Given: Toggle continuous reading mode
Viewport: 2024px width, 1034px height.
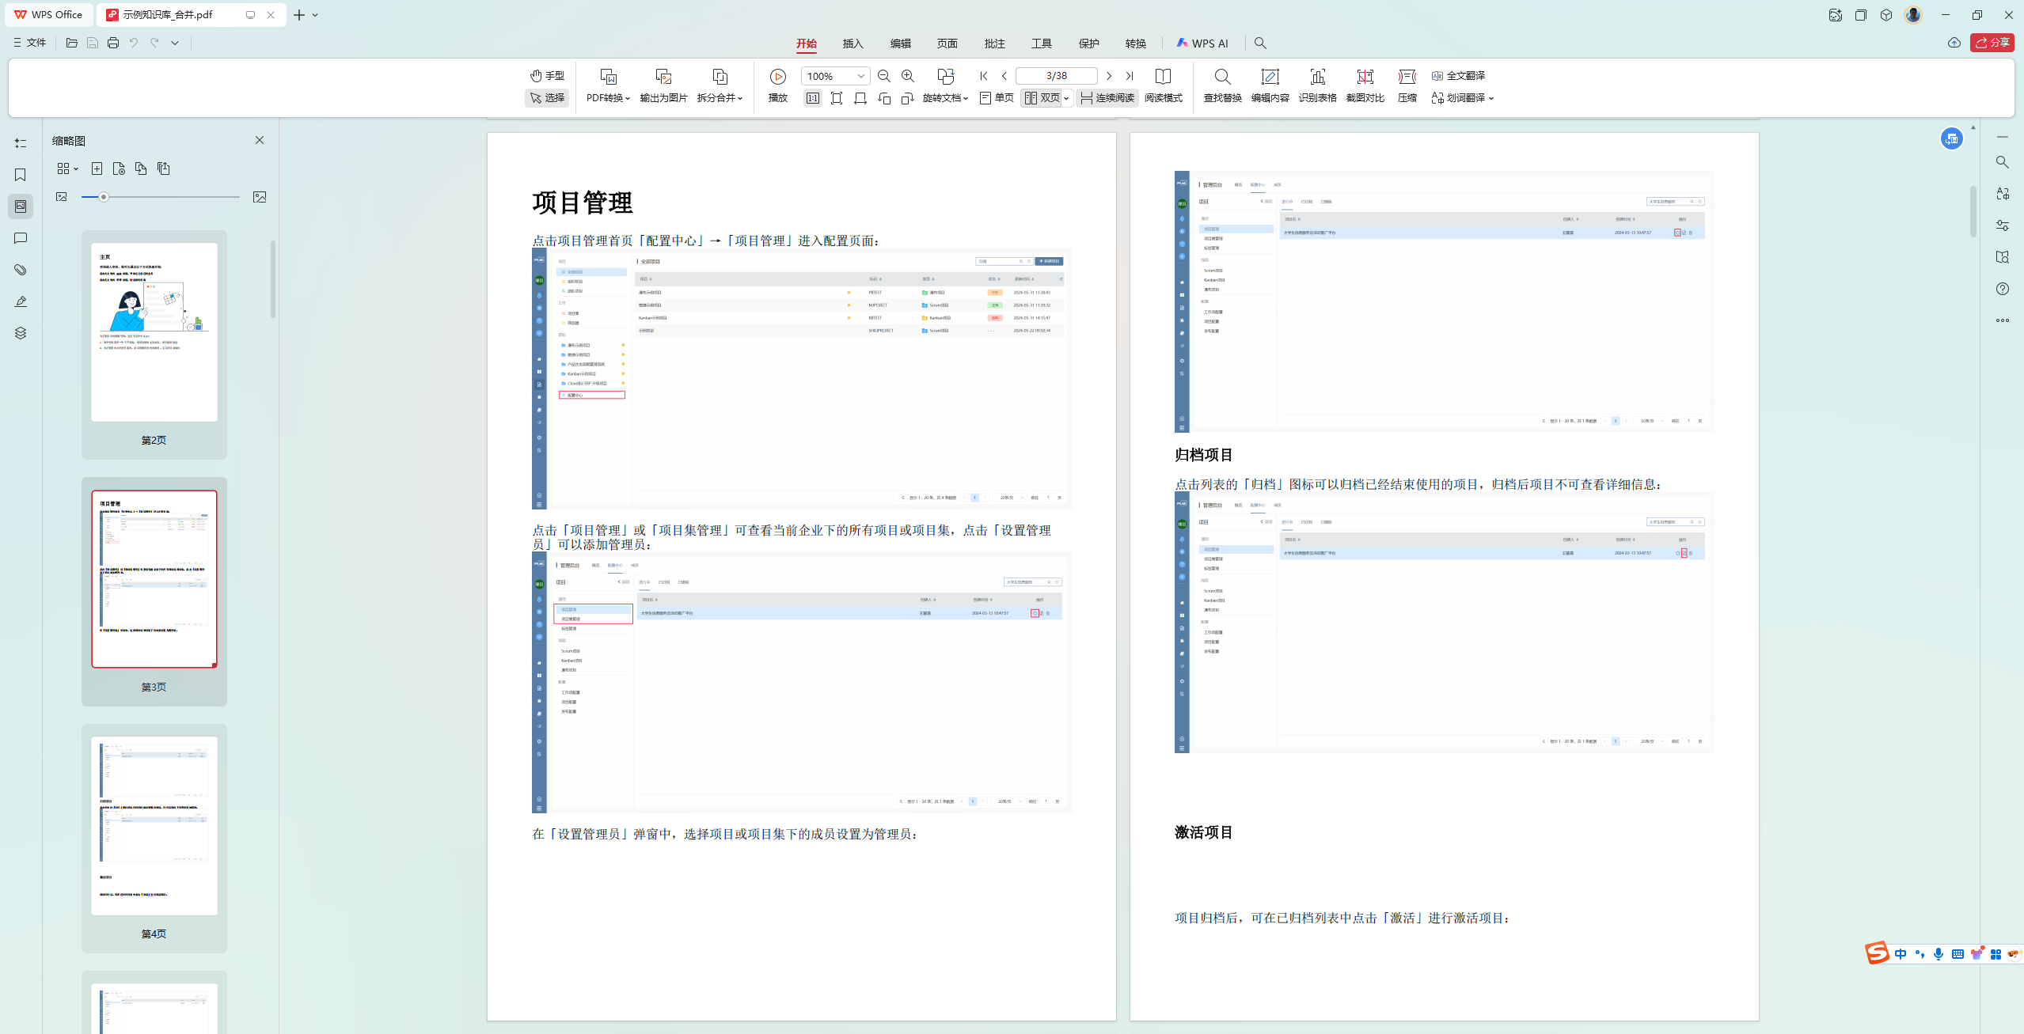Looking at the screenshot, I should tap(1107, 98).
